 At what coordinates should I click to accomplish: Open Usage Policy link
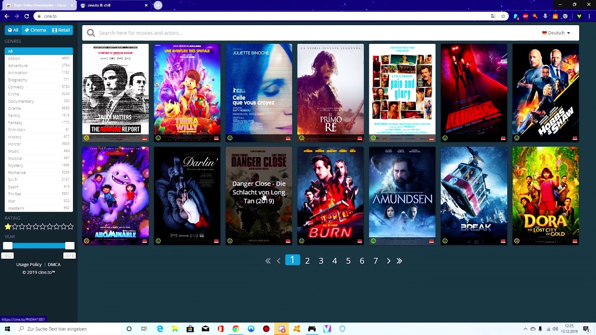pos(29,265)
